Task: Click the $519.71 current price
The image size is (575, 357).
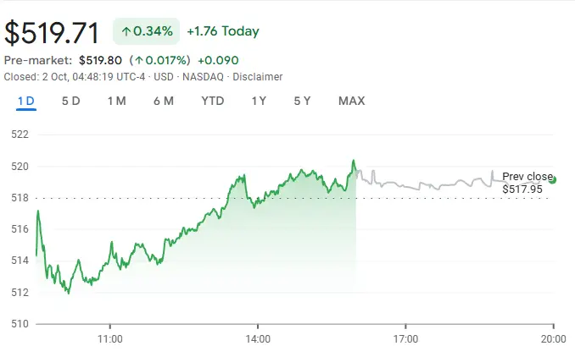Action: [x=52, y=32]
